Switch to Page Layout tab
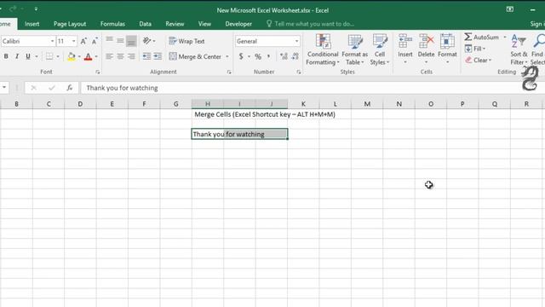Screen dimensions: 545x307 [x=70, y=24]
